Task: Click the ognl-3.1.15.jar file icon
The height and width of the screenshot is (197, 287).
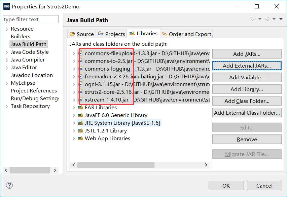Action: click(x=81, y=84)
